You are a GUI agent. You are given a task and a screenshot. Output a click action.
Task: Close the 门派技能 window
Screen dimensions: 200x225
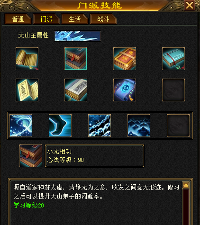pos(190,5)
